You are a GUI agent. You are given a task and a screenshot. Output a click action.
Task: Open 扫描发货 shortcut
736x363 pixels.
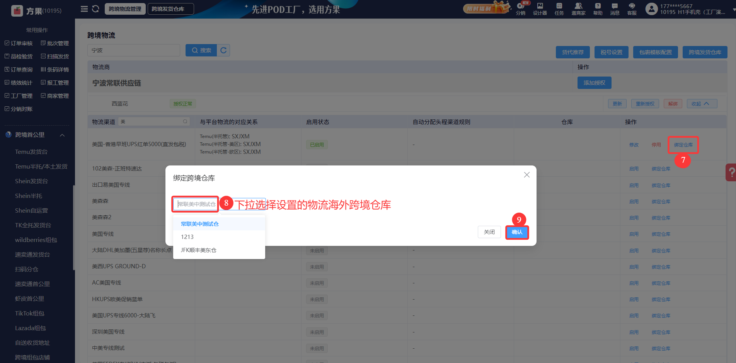[55, 56]
